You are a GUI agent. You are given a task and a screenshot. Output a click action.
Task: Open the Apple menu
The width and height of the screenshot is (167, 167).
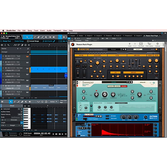[x=3, y=31]
